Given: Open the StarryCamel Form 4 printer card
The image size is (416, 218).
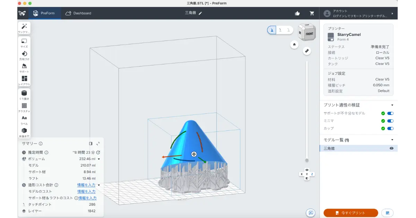Looking at the screenshot, I should (x=358, y=37).
